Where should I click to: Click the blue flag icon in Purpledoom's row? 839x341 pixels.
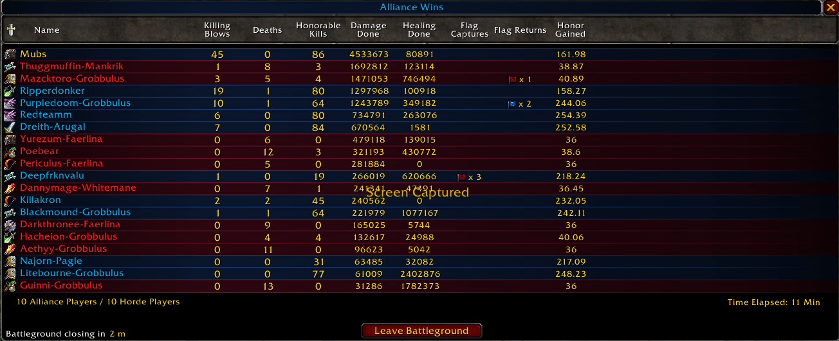pyautogui.click(x=513, y=104)
